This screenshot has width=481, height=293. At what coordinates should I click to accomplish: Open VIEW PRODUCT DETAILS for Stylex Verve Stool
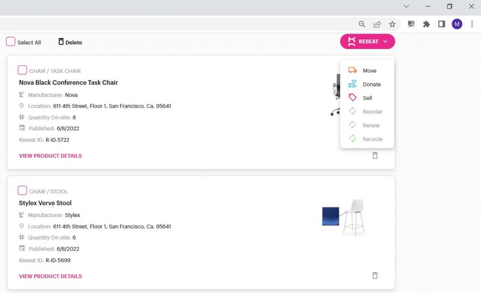(51, 276)
